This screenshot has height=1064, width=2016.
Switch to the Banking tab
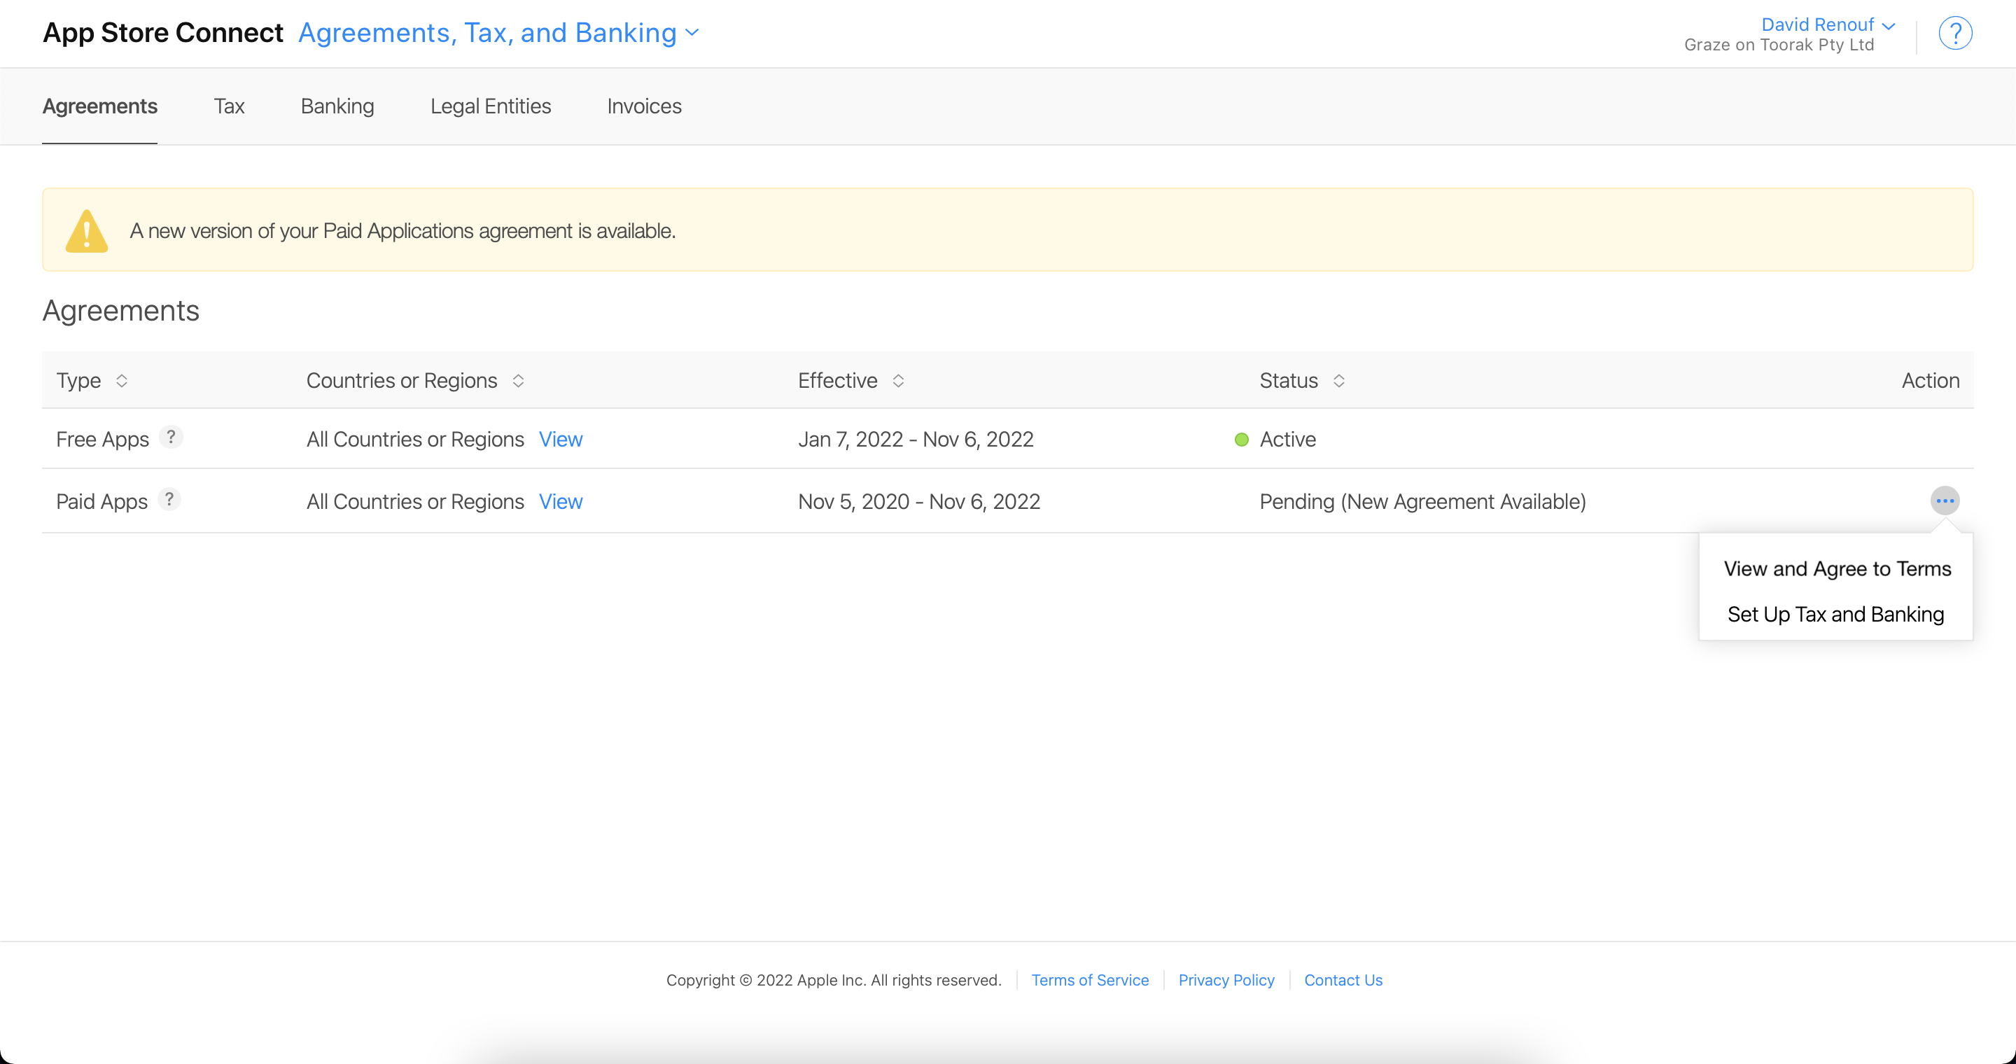(337, 106)
